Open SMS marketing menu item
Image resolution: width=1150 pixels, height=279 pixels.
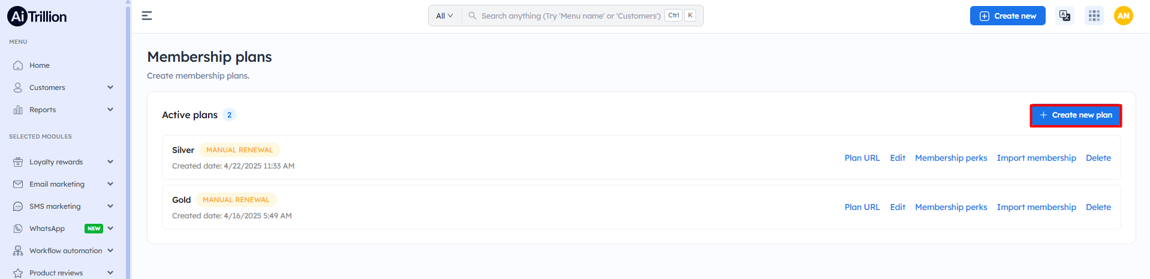tap(55, 206)
